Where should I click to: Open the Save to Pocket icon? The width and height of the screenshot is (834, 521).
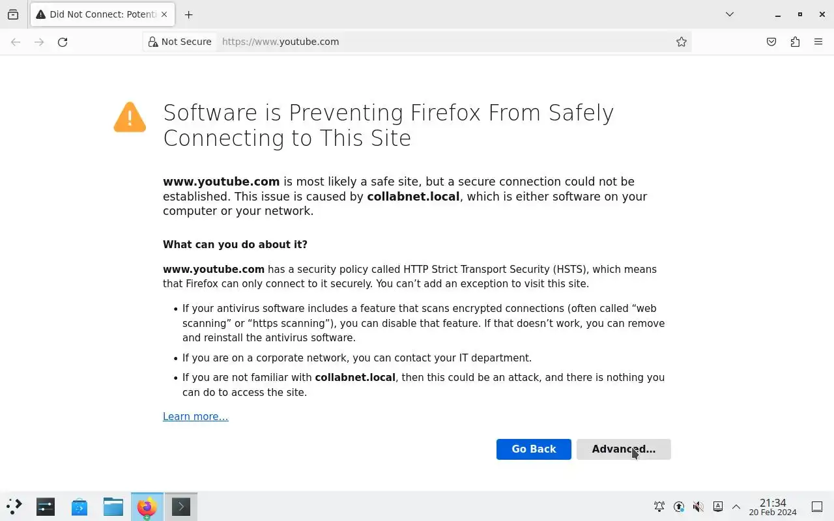pos(771,42)
